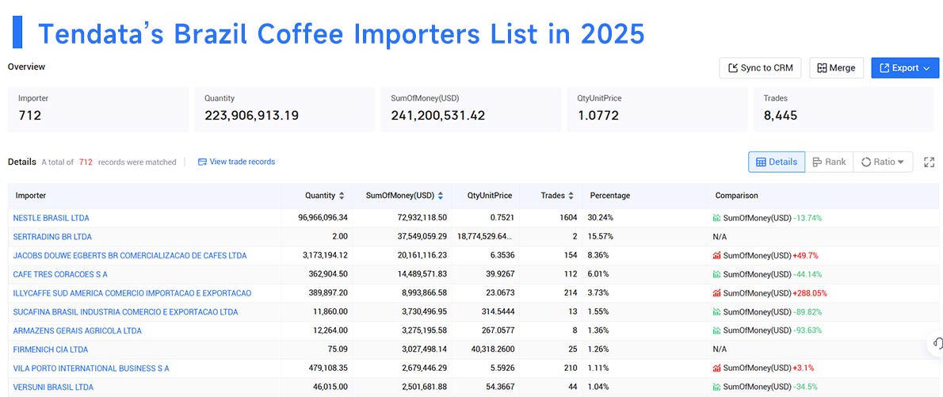943x397 pixels.
Task: Click comparison value -93.63%
Action: 807,331
